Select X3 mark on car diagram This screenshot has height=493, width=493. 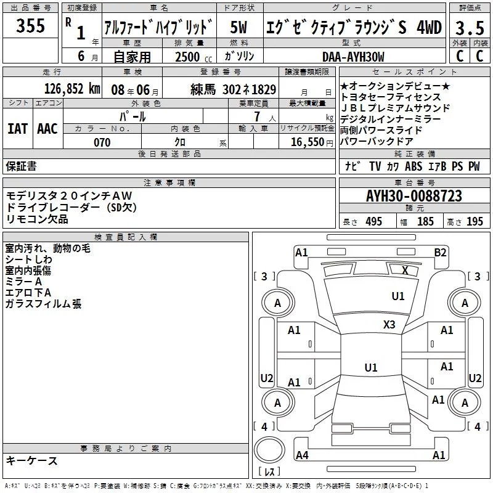point(389,325)
